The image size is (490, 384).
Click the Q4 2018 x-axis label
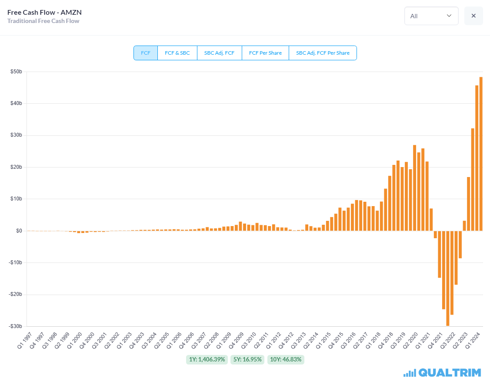(386, 341)
